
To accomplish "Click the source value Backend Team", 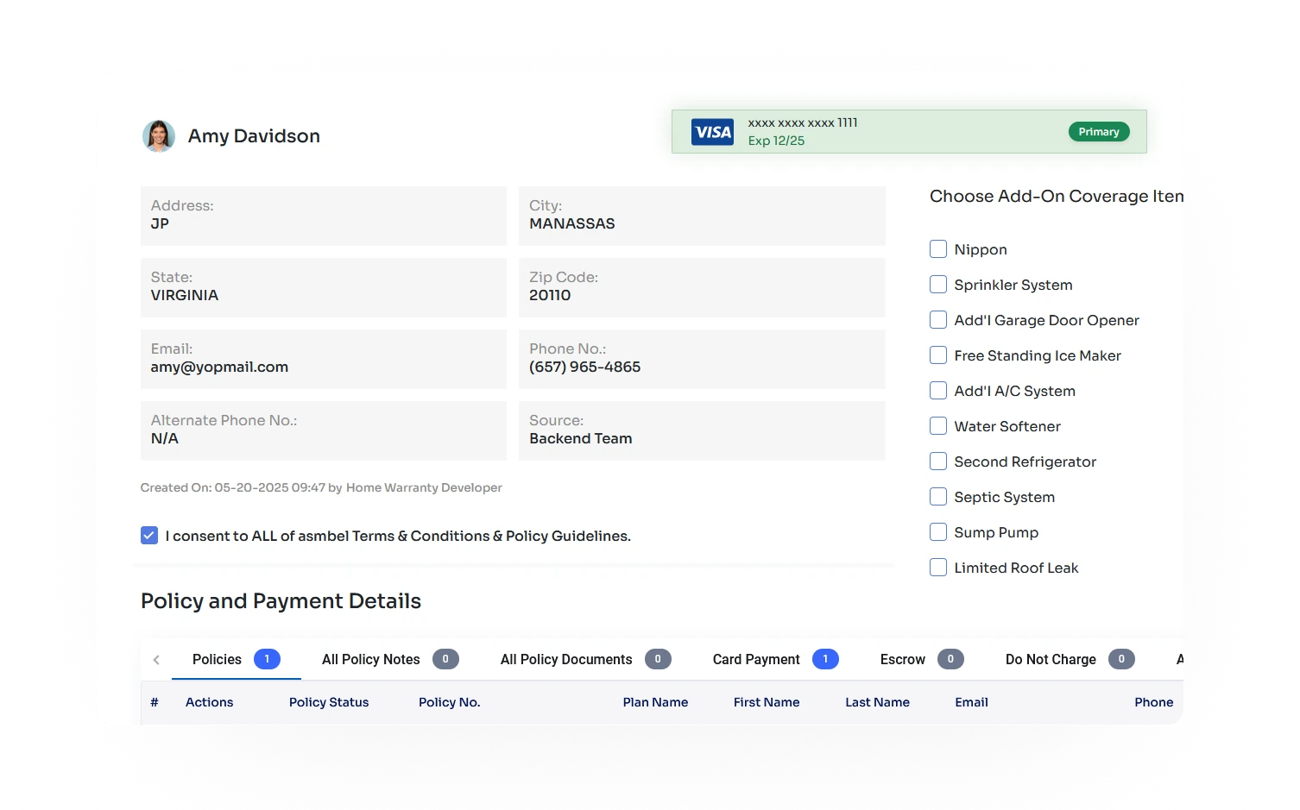I will 581,438.
